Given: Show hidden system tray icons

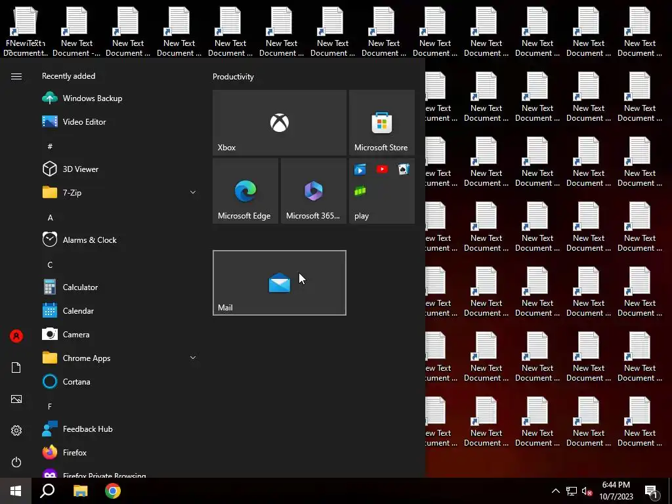Looking at the screenshot, I should [555, 491].
